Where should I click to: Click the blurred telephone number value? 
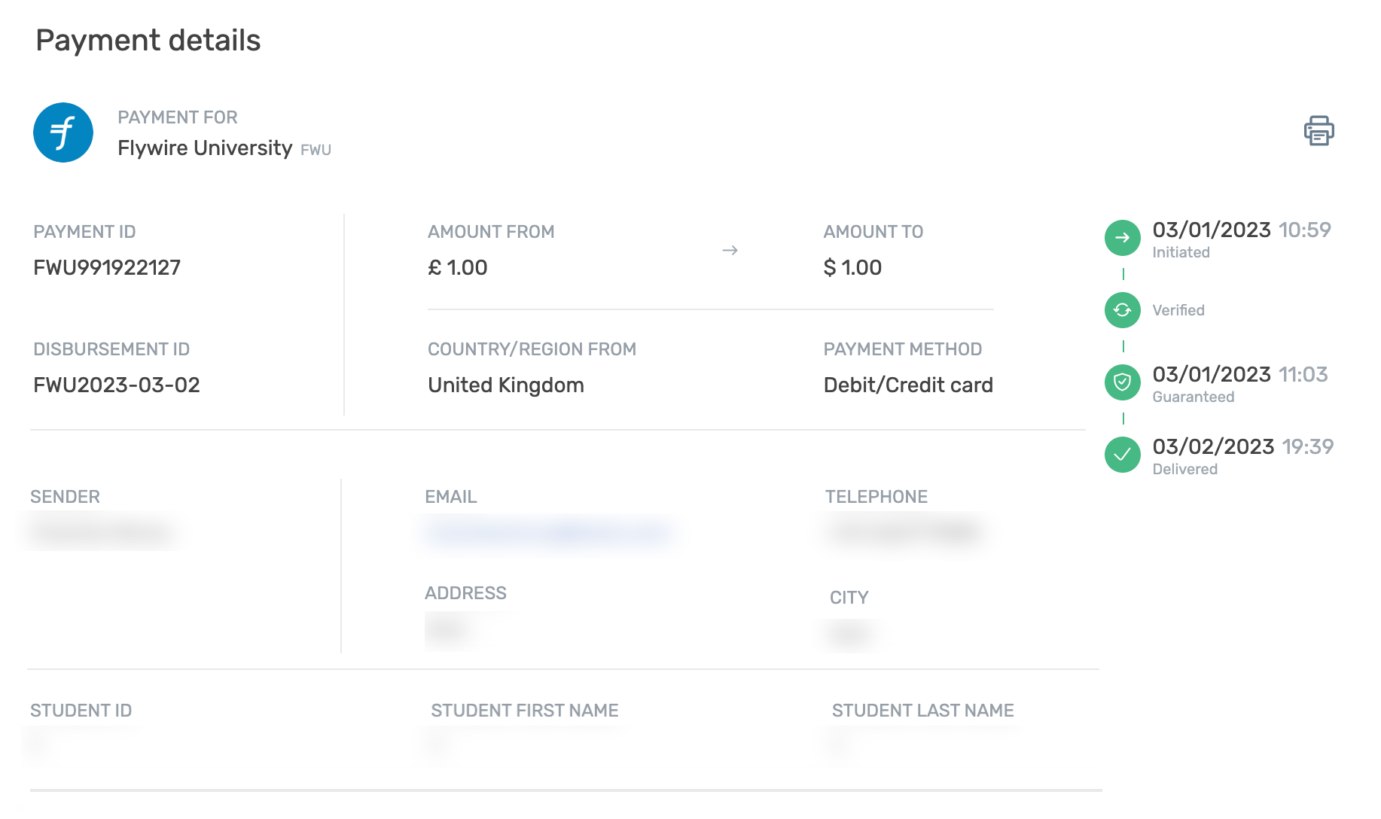pos(905,533)
